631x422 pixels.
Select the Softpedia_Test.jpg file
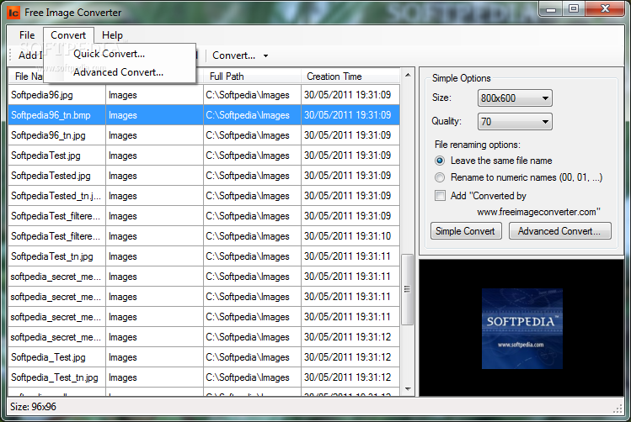tap(56, 357)
